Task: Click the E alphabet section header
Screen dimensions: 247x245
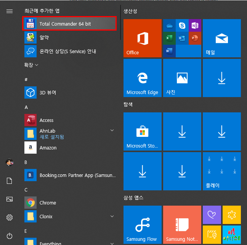Action: [26, 231]
